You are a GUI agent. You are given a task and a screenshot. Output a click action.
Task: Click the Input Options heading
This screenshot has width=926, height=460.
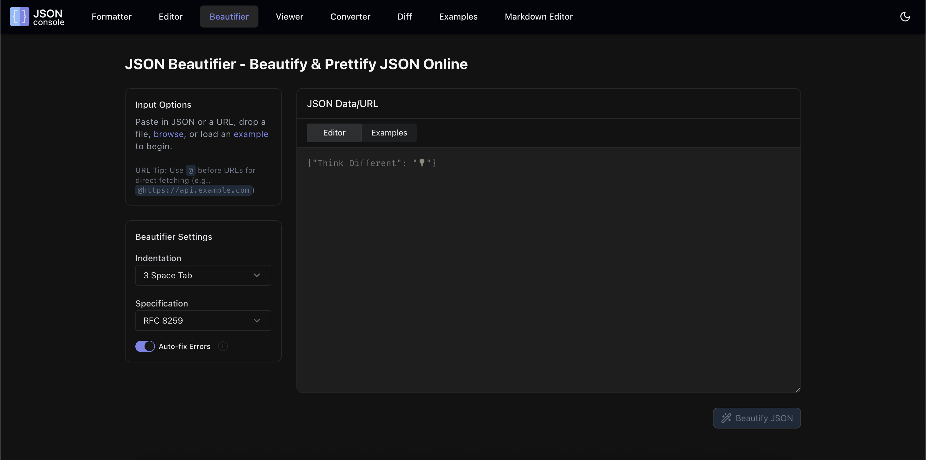[163, 105]
